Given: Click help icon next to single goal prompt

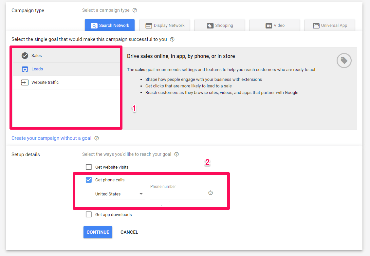Looking at the screenshot, I should tap(172, 39).
